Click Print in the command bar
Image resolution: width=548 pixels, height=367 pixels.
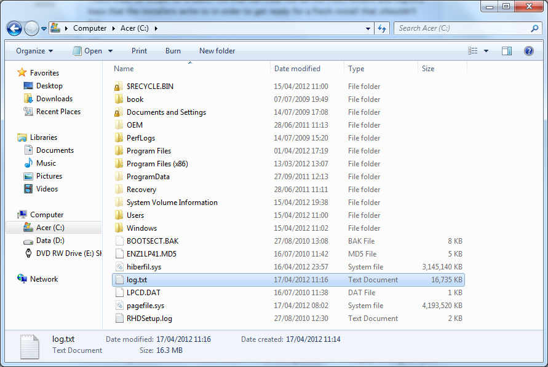pyautogui.click(x=139, y=51)
